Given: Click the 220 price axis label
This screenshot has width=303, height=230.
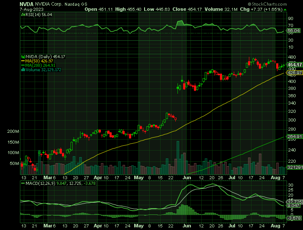Looking at the screenshot, I should point(292,161).
